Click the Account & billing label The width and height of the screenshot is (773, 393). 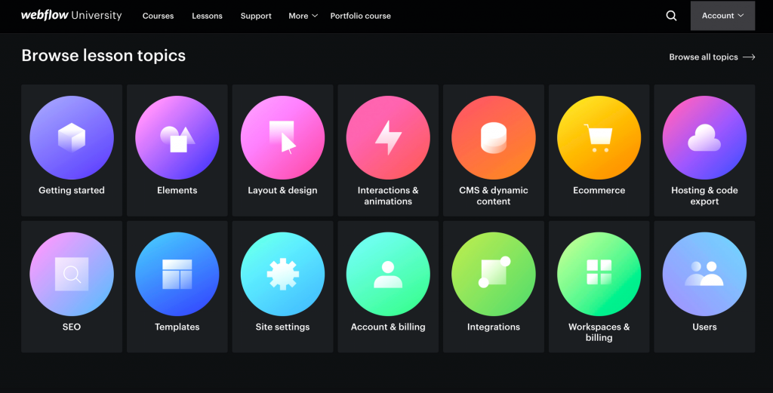click(388, 327)
